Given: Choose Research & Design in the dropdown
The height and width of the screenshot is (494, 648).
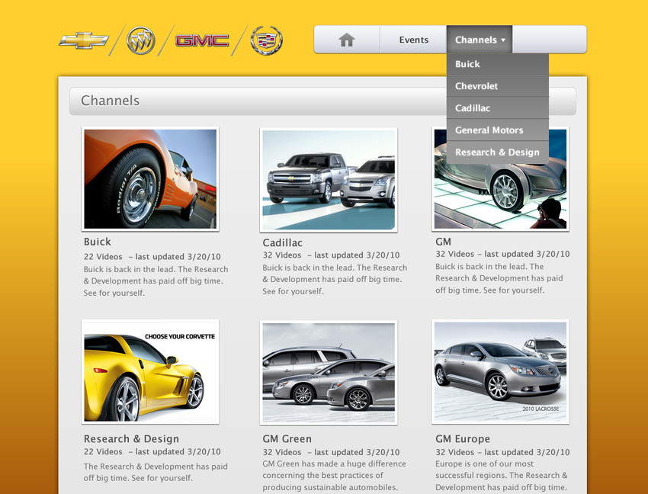Looking at the screenshot, I should point(498,152).
